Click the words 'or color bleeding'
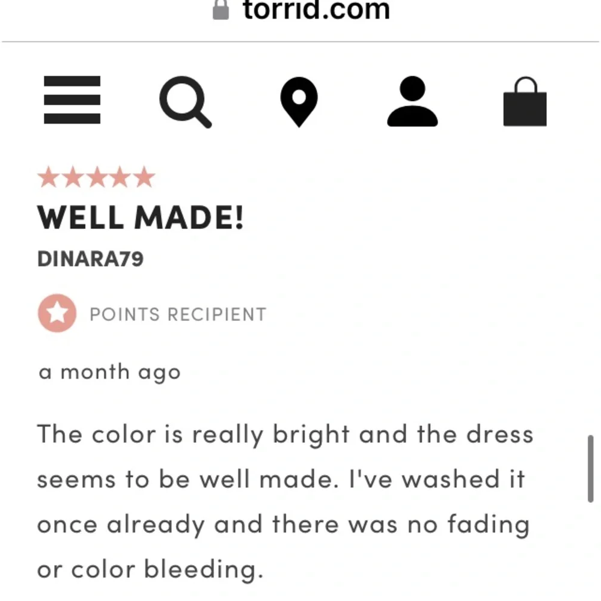The width and height of the screenshot is (601, 601). 150,570
